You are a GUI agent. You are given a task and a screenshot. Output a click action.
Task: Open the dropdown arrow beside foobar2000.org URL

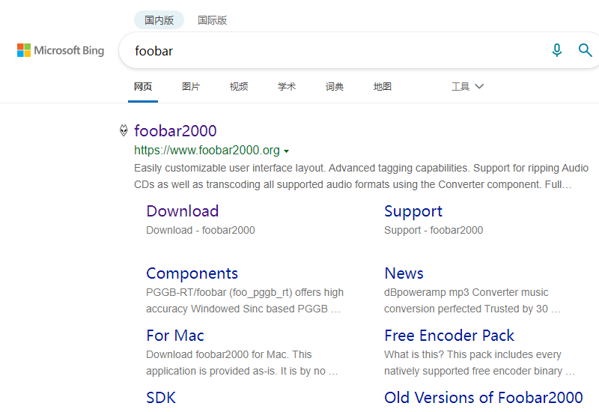[287, 151]
